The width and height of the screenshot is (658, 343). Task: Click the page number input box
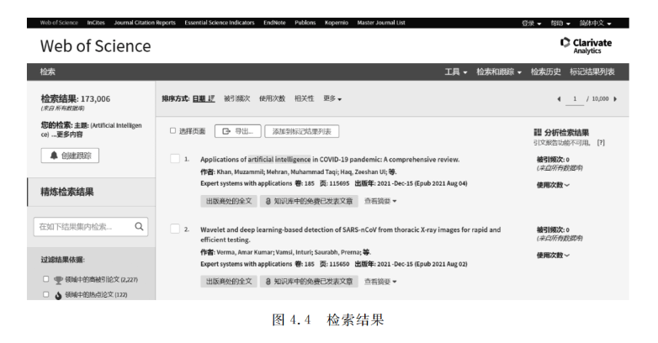click(x=575, y=99)
